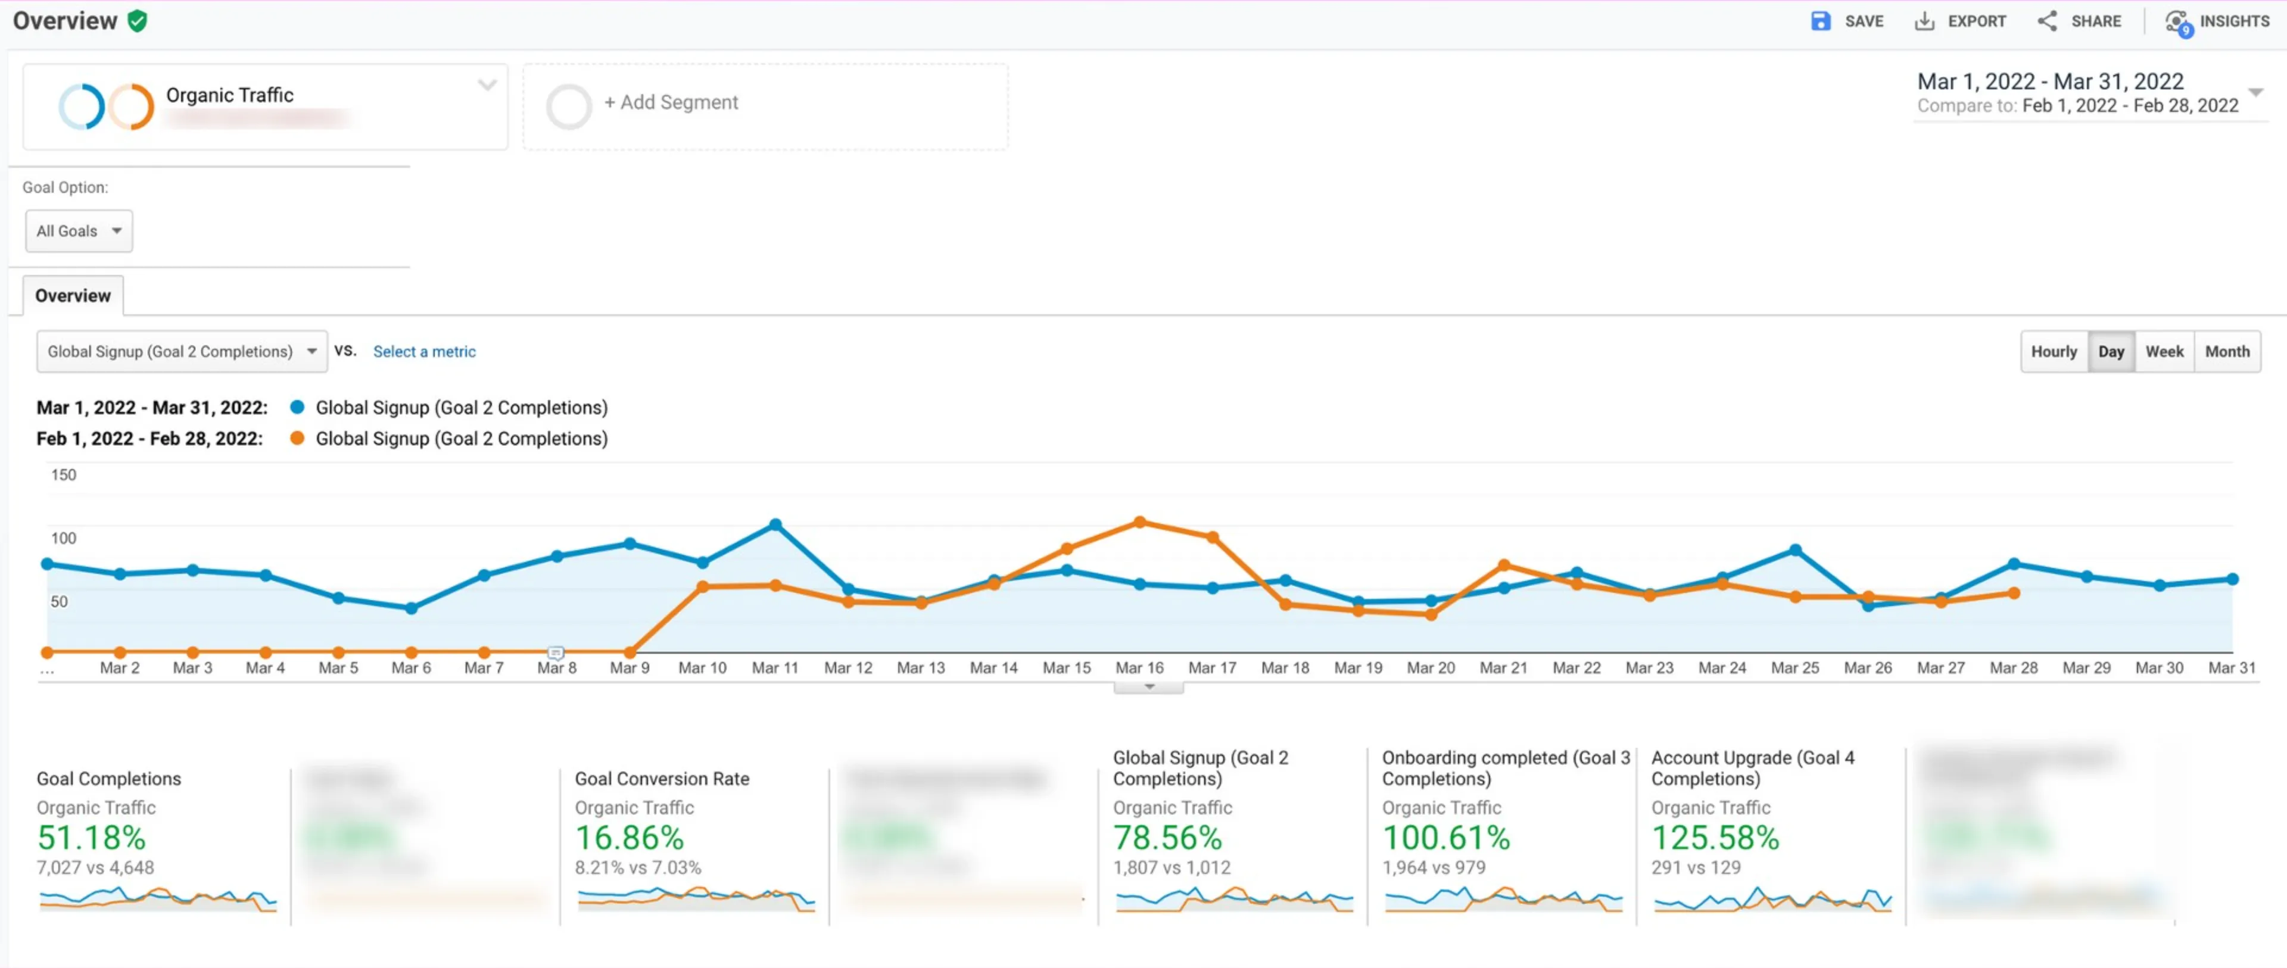
Task: Open the Insights icon with badge
Action: point(2179,23)
